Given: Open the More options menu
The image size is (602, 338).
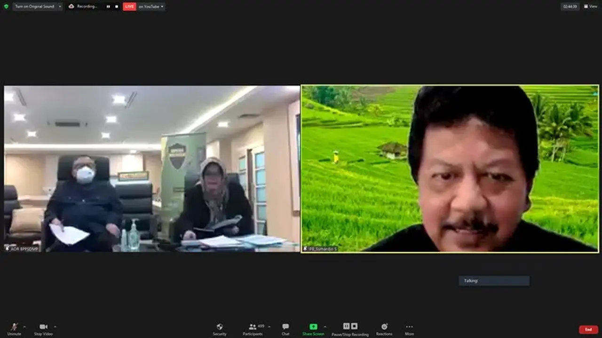Looking at the screenshot, I should click(x=409, y=329).
